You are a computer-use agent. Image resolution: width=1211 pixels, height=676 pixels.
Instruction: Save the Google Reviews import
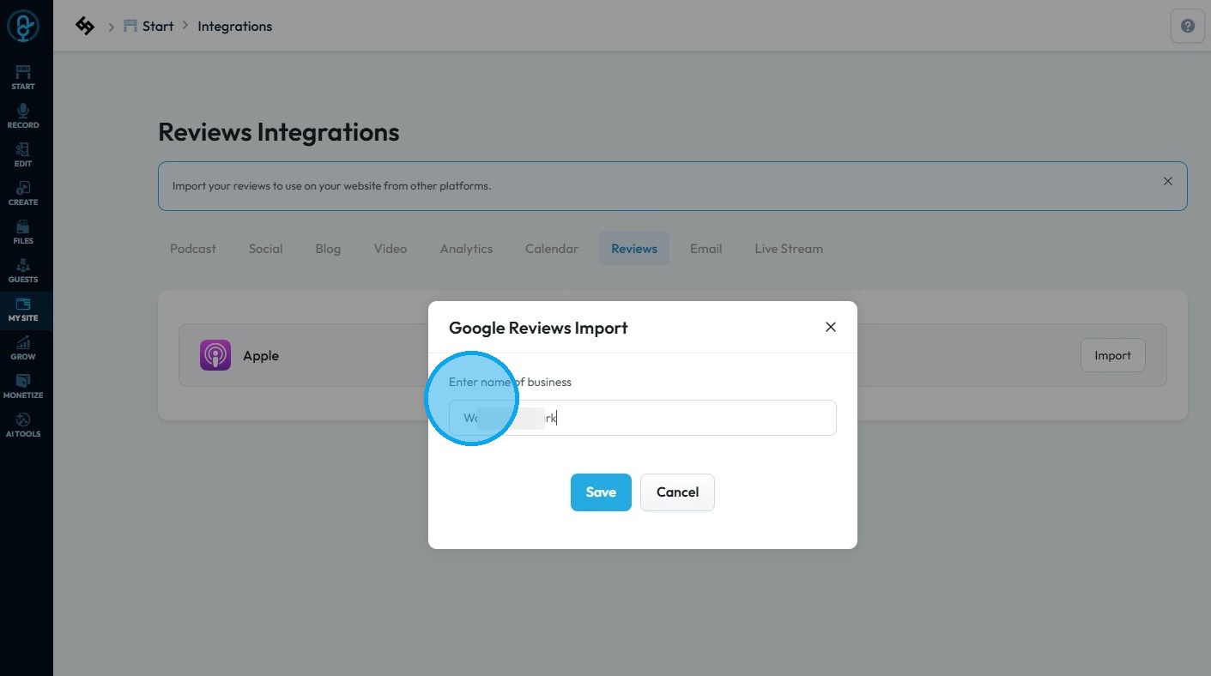point(601,492)
